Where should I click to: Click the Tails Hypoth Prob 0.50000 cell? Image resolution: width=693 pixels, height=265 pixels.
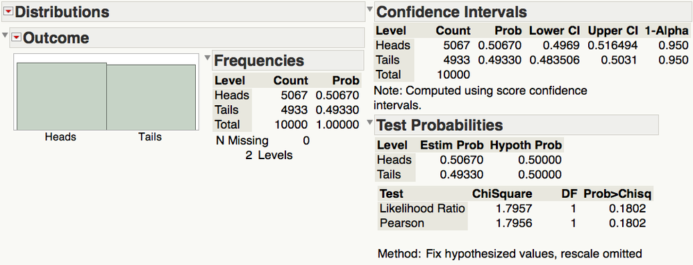[540, 174]
